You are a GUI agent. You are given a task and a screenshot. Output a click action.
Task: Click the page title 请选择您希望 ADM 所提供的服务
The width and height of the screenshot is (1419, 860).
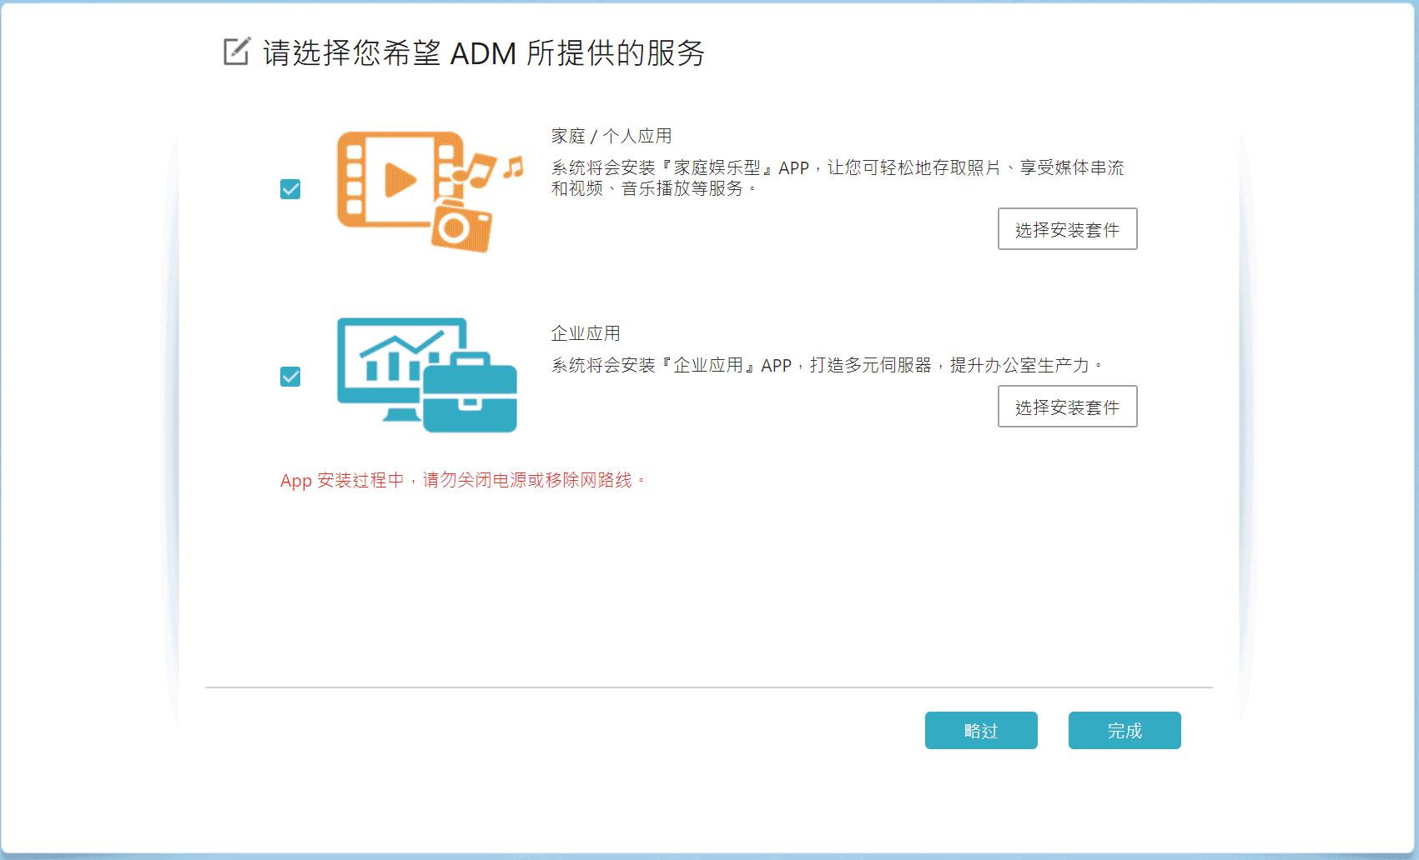point(484,53)
